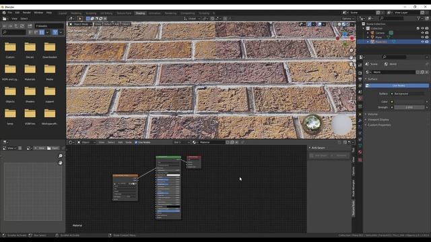Click the outliner search field
The image size is (431, 242).
391,18
